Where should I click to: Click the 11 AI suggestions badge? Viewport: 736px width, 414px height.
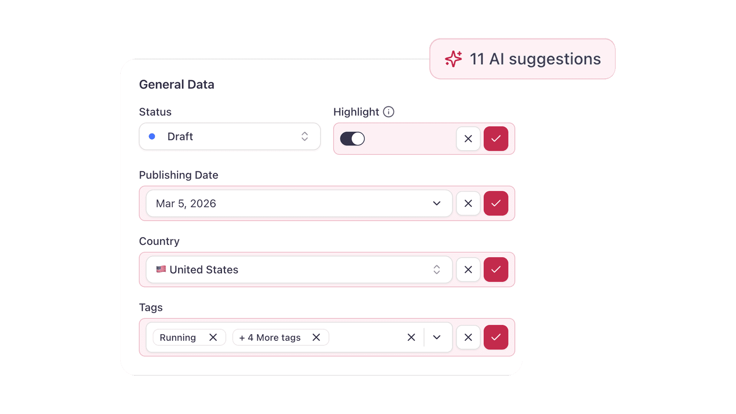click(522, 59)
